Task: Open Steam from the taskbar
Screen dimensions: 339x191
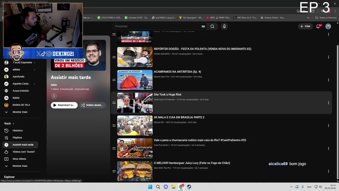Action: coord(189,187)
